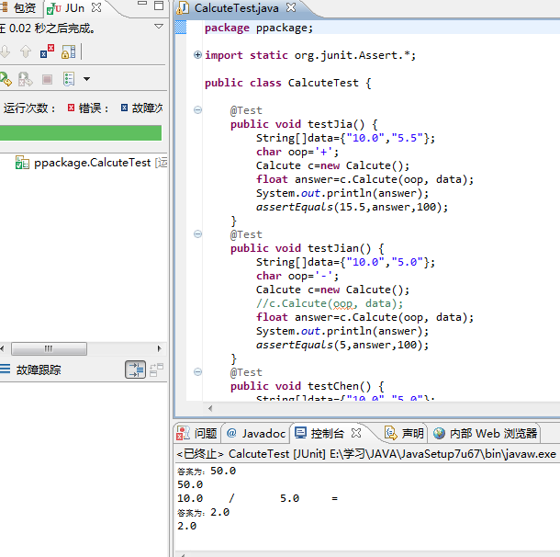Select next failed test arrow
The image size is (560, 557).
coord(5,51)
